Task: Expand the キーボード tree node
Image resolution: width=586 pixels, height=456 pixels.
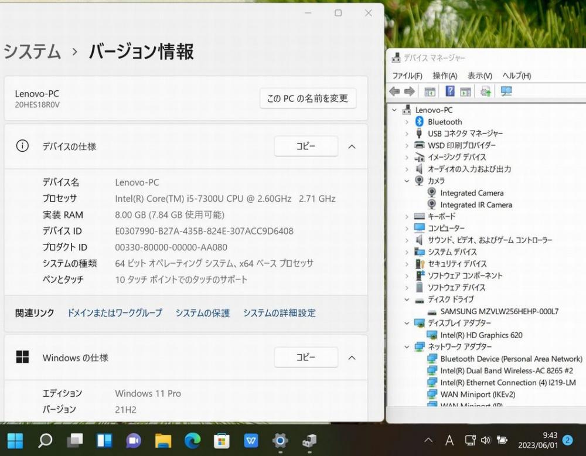Action: [407, 216]
